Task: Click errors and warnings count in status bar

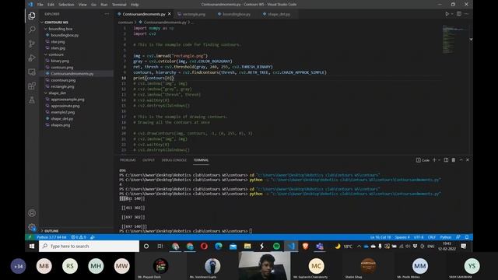Action: pyautogui.click(x=79, y=237)
